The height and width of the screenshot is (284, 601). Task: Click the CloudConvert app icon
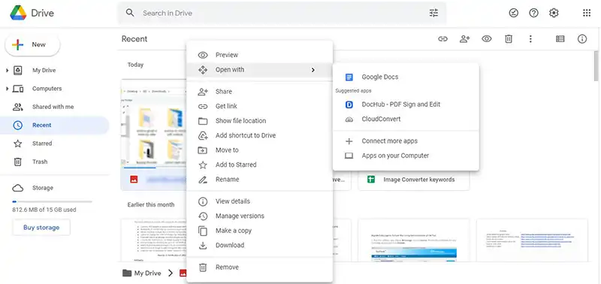pos(349,119)
